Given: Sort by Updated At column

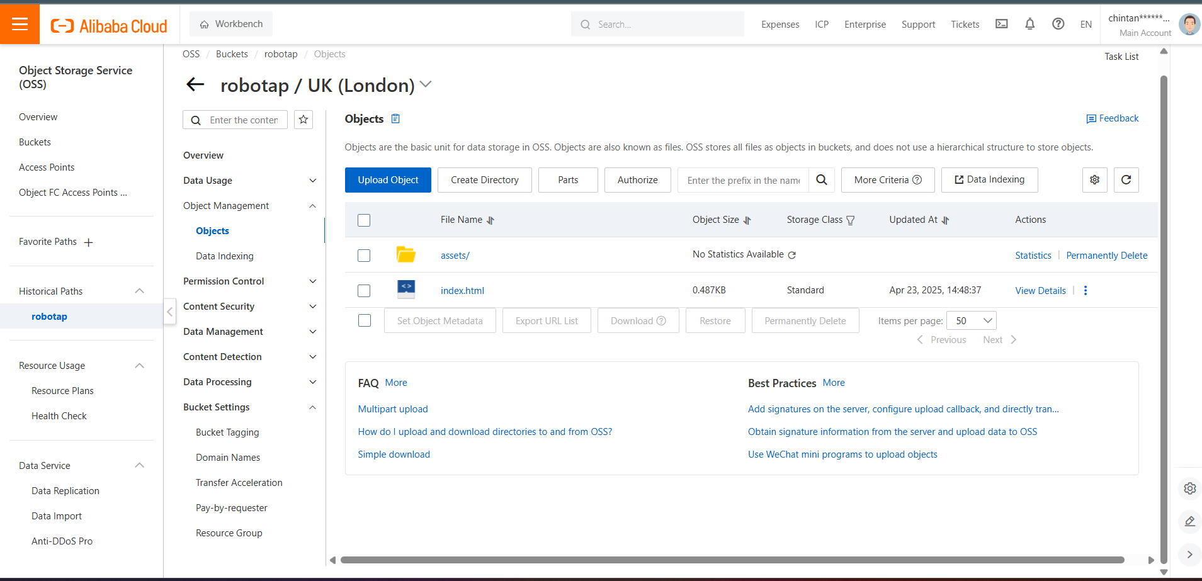Looking at the screenshot, I should pyautogui.click(x=945, y=220).
